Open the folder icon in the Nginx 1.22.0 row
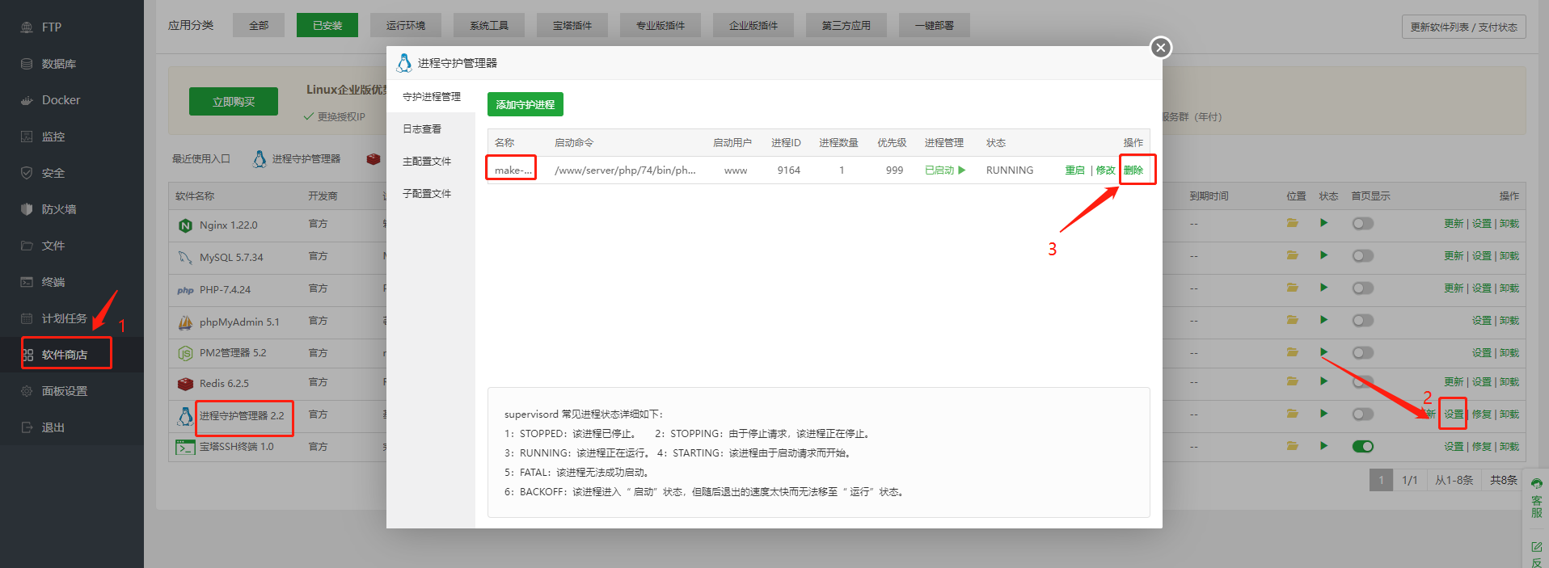The height and width of the screenshot is (568, 1549). [x=1293, y=223]
